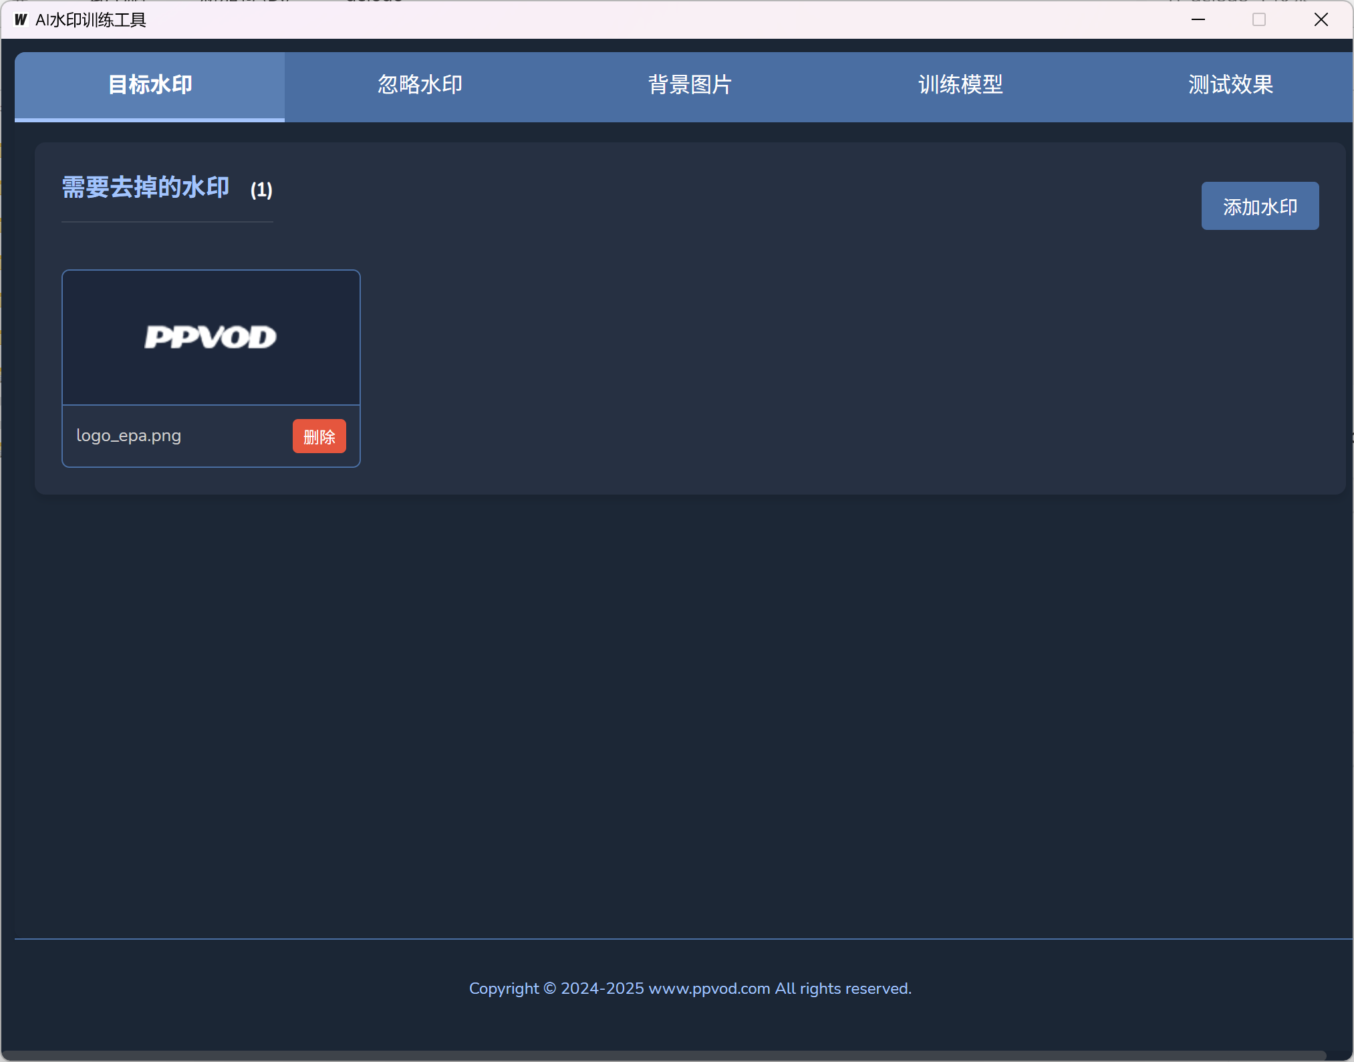
Task: Switch to the 目标水印 tab
Action: click(x=150, y=86)
